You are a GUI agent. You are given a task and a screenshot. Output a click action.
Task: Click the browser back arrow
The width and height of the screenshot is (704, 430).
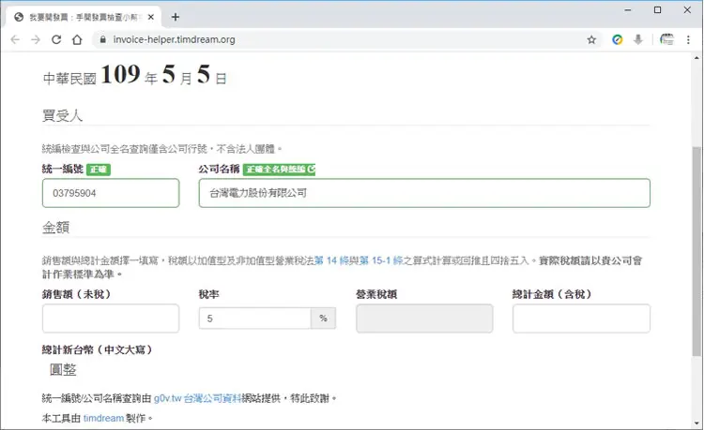[x=15, y=40]
